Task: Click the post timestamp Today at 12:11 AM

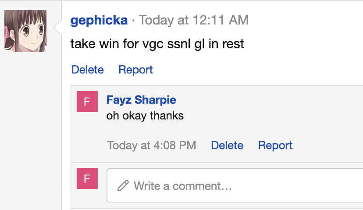Action: (194, 20)
